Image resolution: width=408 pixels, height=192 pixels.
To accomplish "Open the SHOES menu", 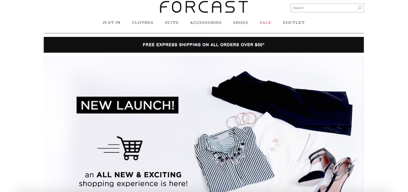I will coord(240,23).
